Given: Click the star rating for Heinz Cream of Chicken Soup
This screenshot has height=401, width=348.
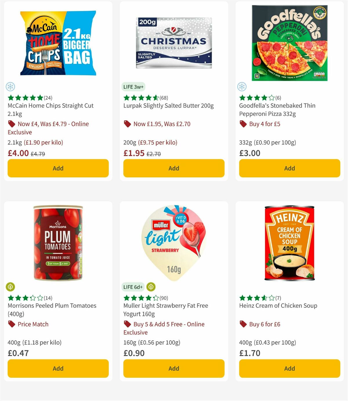Looking at the screenshot, I should [x=257, y=298].
